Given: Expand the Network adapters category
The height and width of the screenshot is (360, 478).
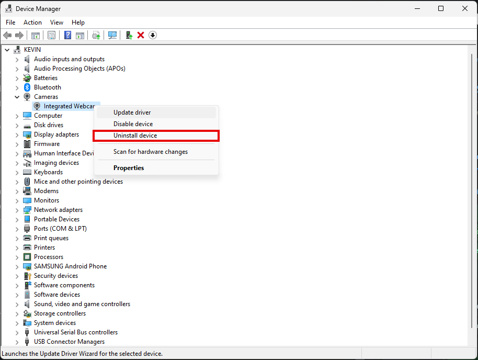Looking at the screenshot, I should tap(17, 209).
